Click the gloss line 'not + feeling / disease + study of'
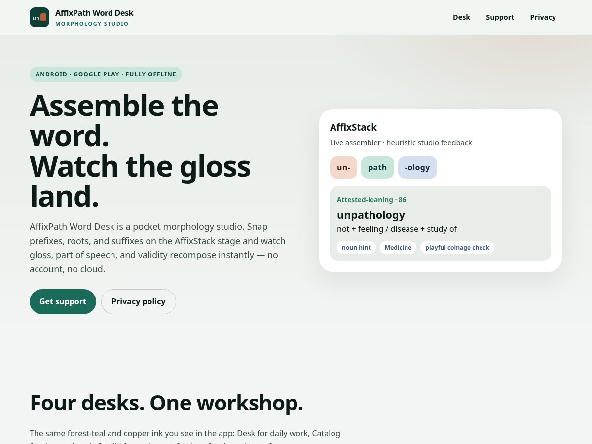This screenshot has height=444, width=592. [397, 229]
